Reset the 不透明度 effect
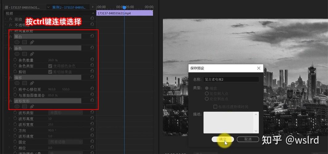The image size is (328, 154). pyautogui.click(x=92, y=24)
